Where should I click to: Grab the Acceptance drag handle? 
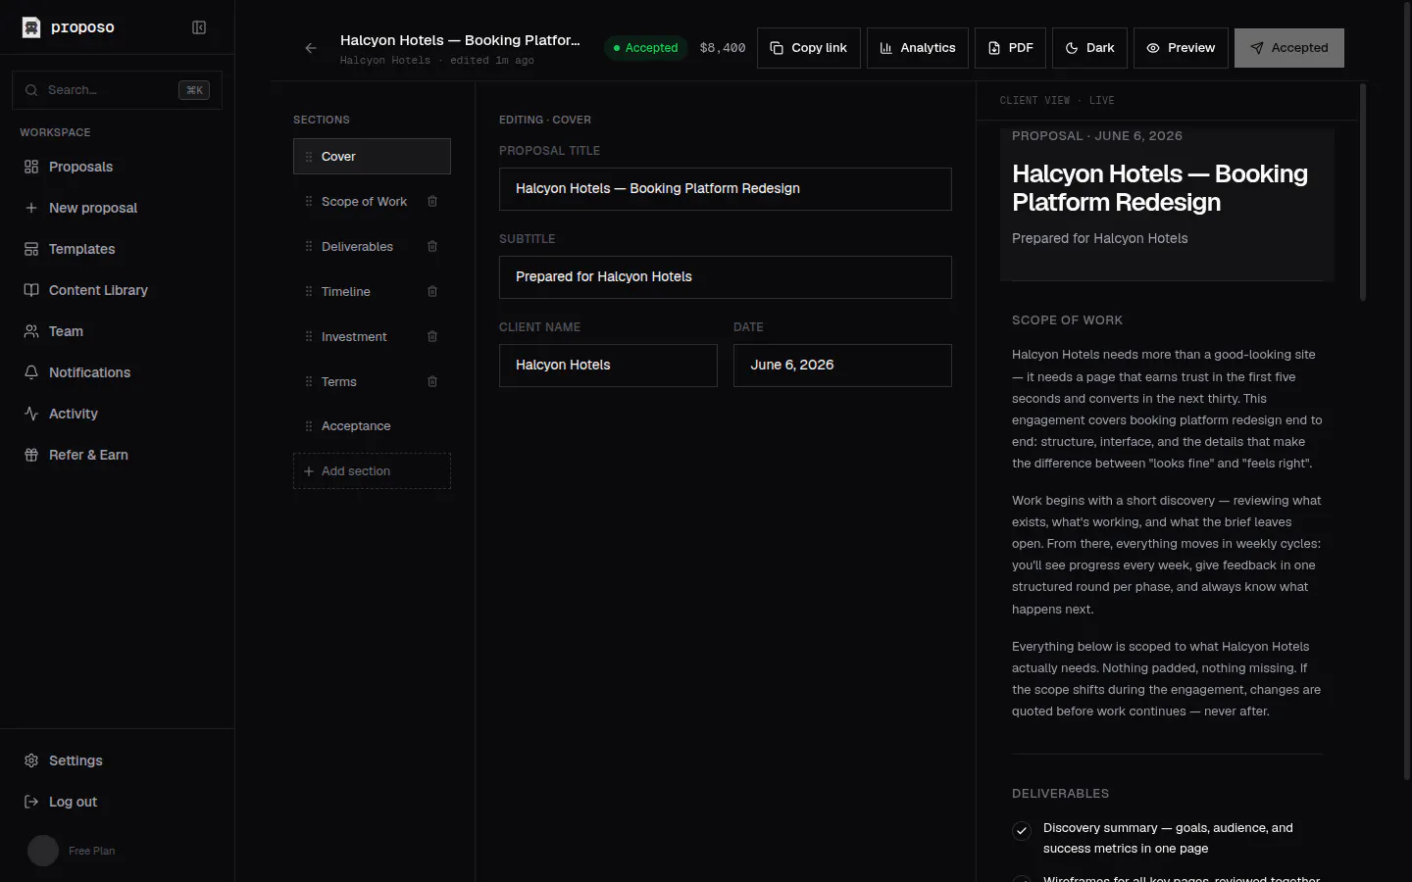[309, 426]
